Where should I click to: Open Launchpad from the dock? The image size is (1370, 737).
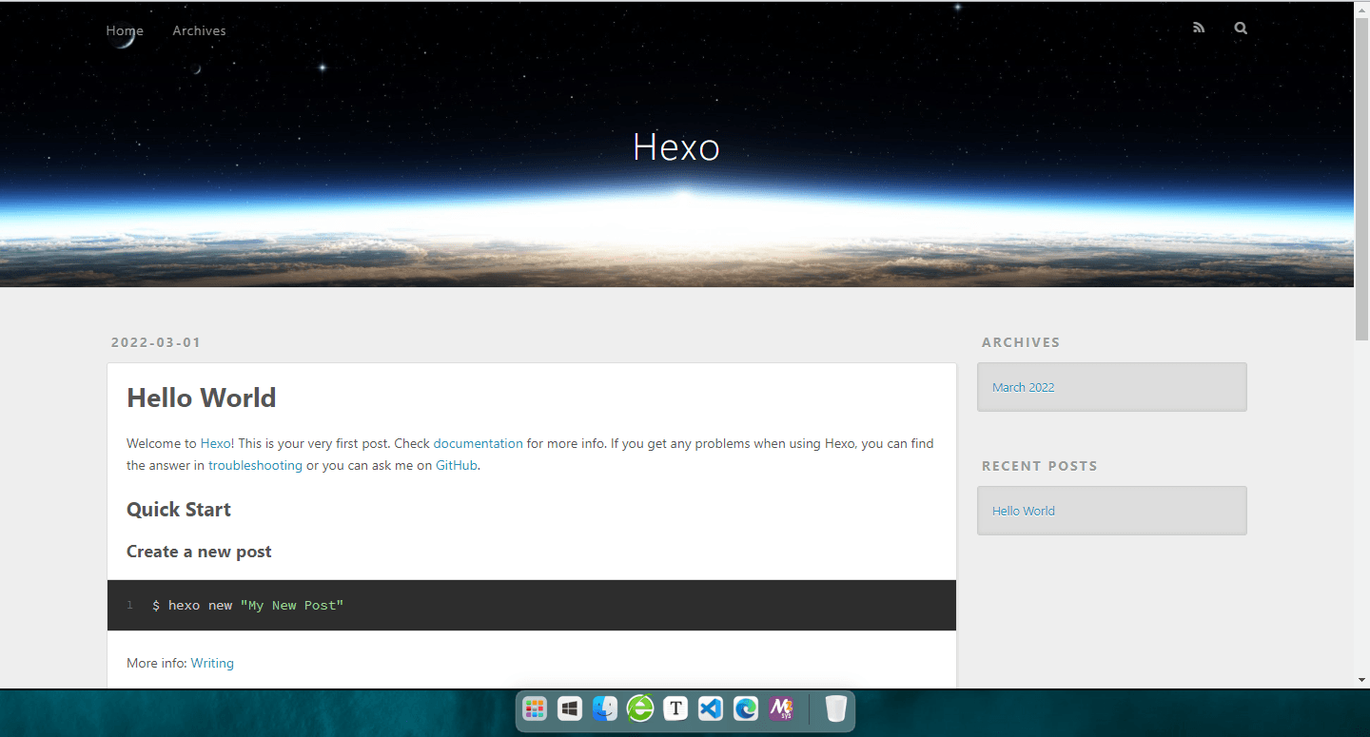pos(535,708)
